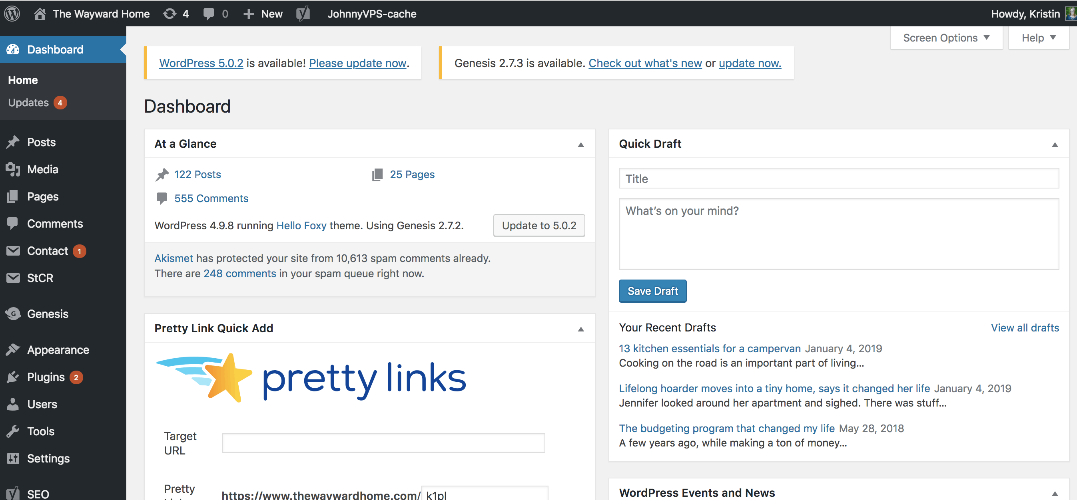Open the Screen Options dropdown
The width and height of the screenshot is (1077, 500).
(x=946, y=38)
